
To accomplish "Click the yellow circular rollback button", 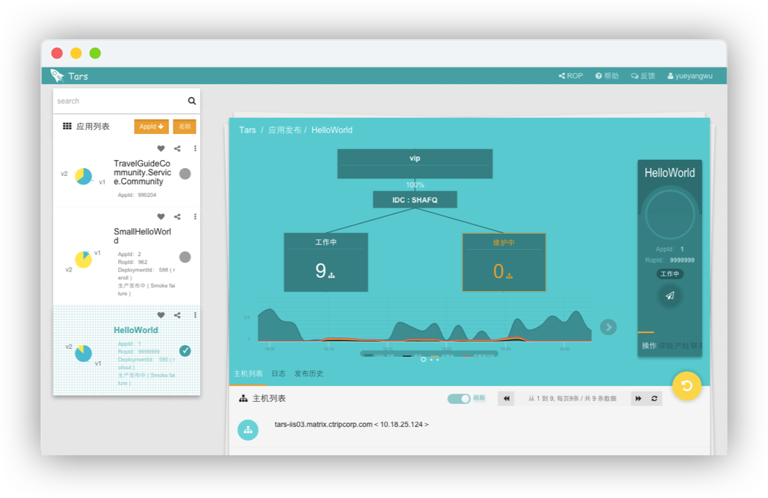I will point(686,386).
